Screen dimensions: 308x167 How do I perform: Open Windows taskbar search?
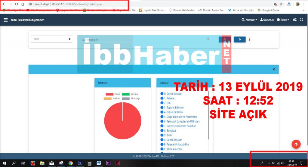click(x=14, y=163)
